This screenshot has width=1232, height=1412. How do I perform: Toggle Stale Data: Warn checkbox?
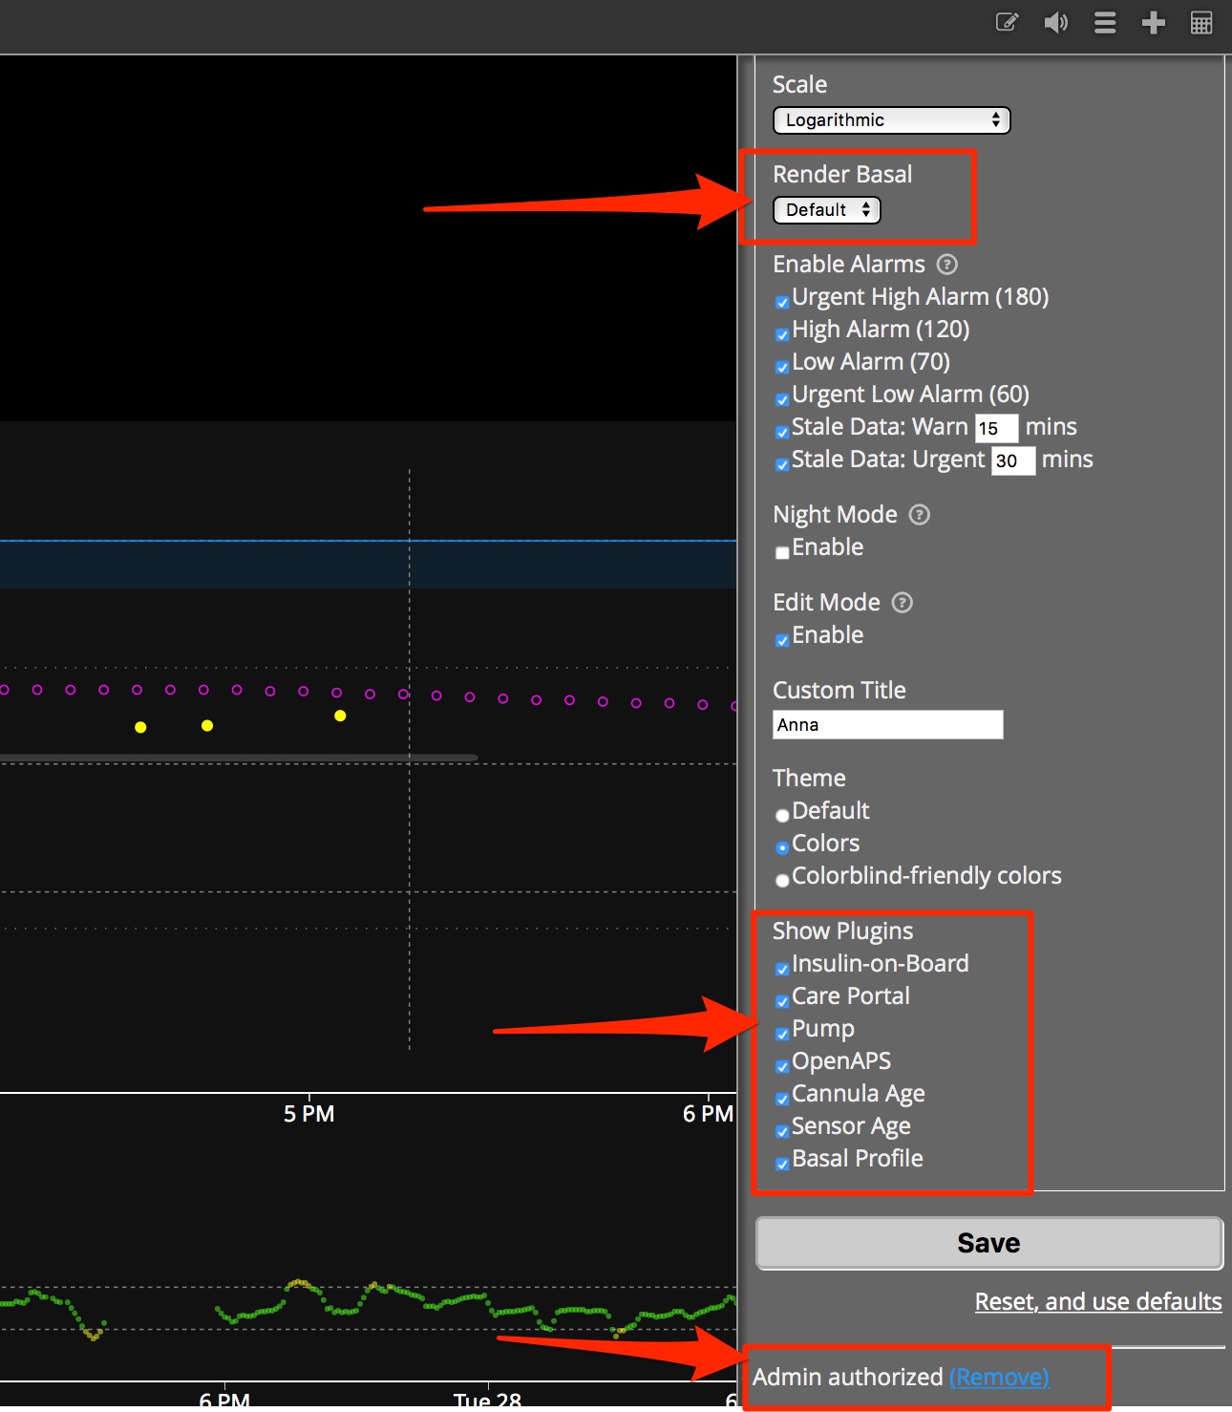pyautogui.click(x=782, y=432)
